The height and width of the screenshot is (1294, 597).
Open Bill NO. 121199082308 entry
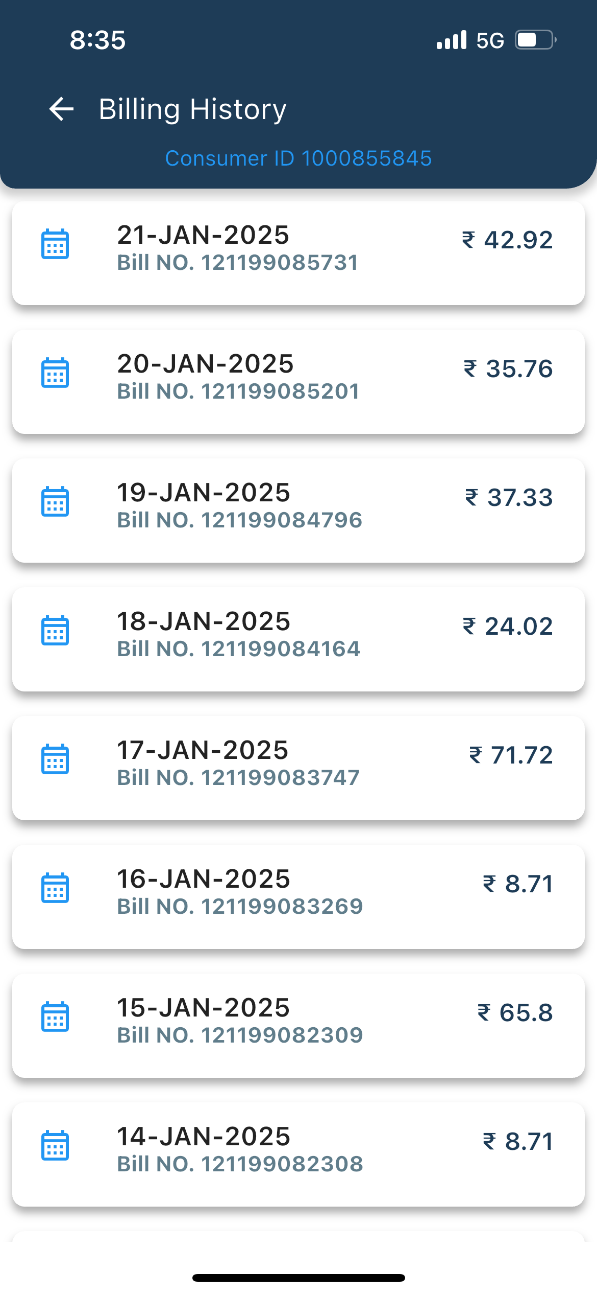[x=240, y=1164]
